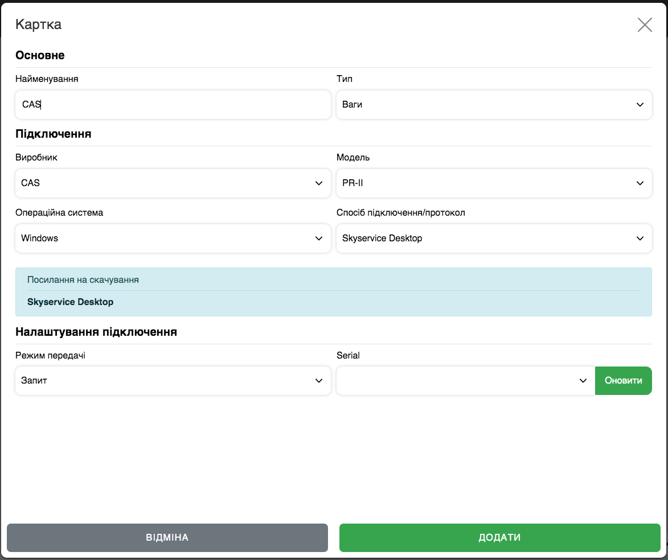668x560 pixels.
Task: Close the Картка dialog with the X
Action: pyautogui.click(x=645, y=24)
